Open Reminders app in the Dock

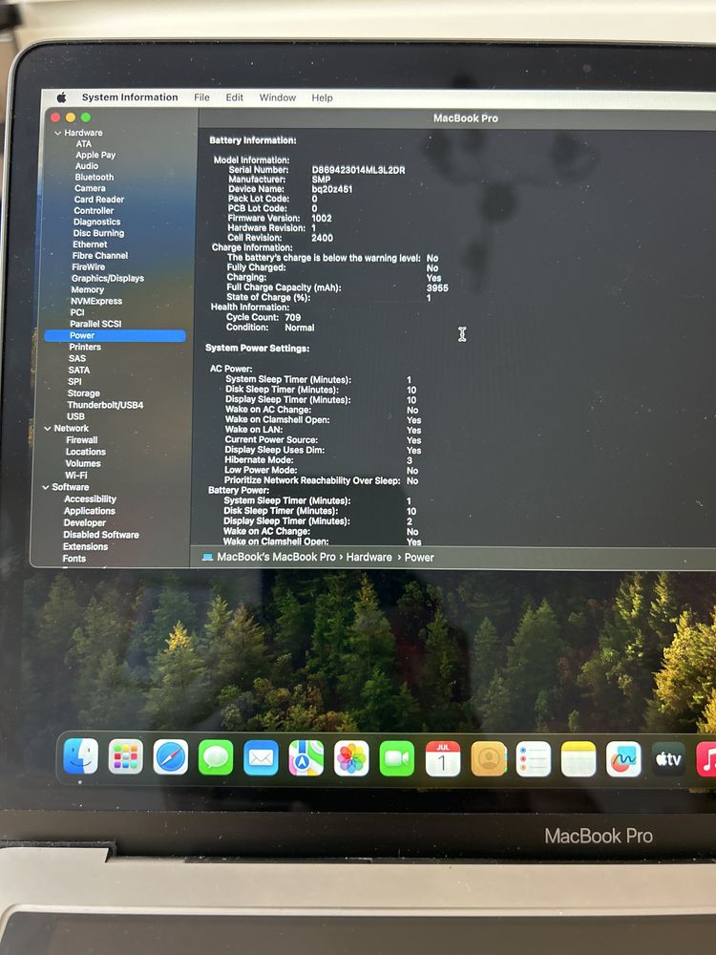(534, 759)
